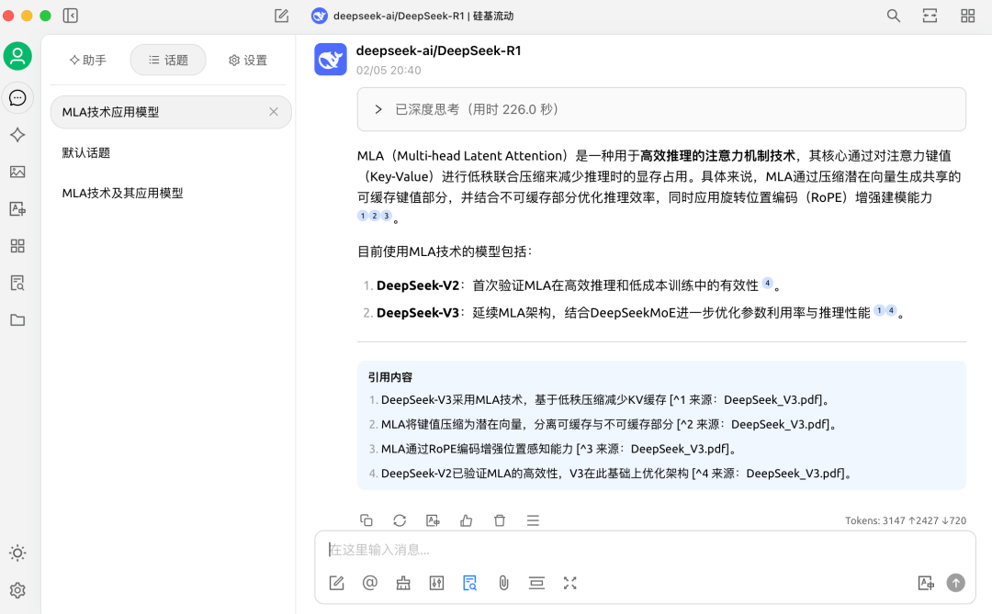
Task: Open citation 1 on the DeepSeek-V3 line
Action: pos(879,310)
